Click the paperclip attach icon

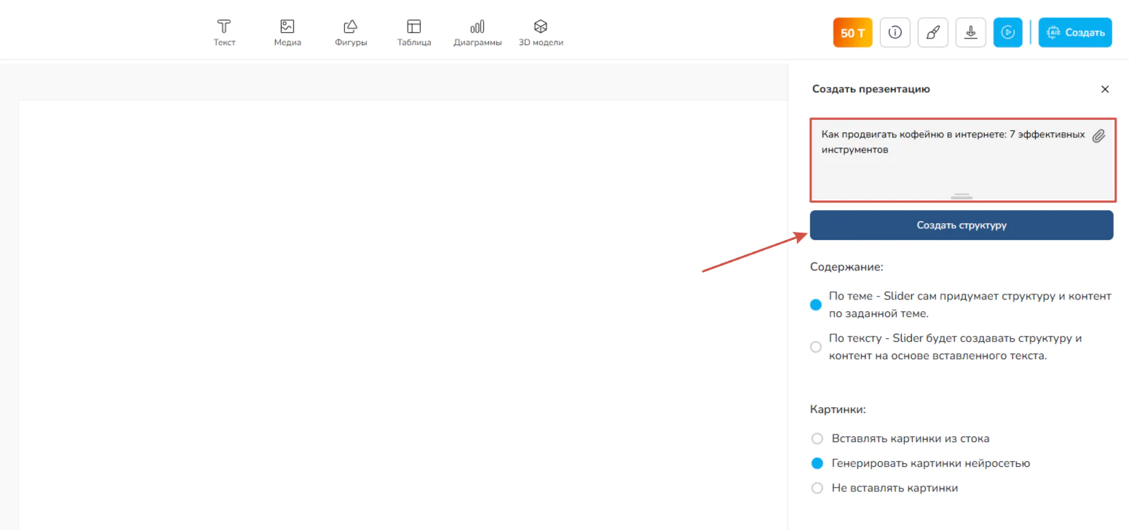pos(1098,136)
